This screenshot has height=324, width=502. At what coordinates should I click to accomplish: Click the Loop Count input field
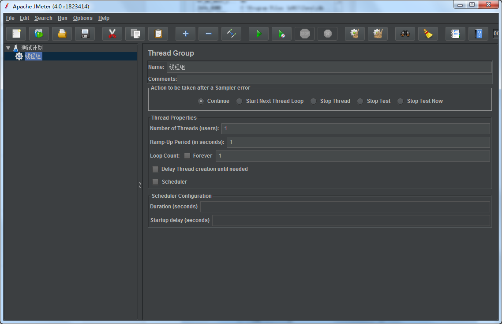pos(353,156)
